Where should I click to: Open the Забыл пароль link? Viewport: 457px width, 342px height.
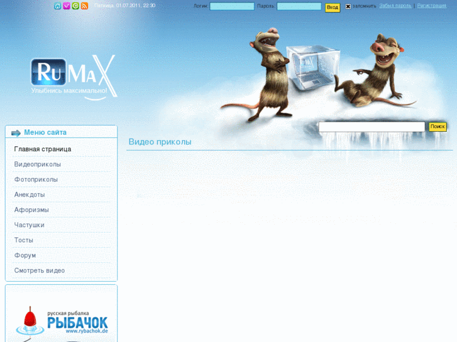pyautogui.click(x=395, y=6)
